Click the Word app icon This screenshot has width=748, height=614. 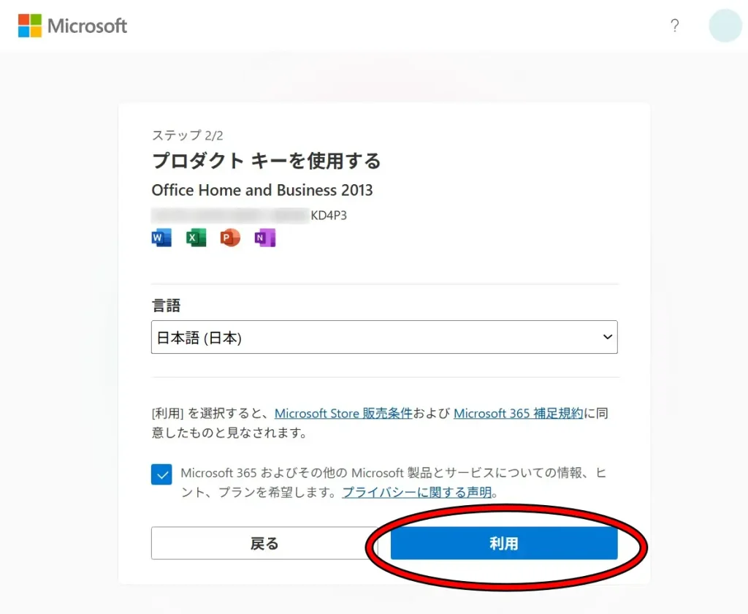pyautogui.click(x=161, y=237)
